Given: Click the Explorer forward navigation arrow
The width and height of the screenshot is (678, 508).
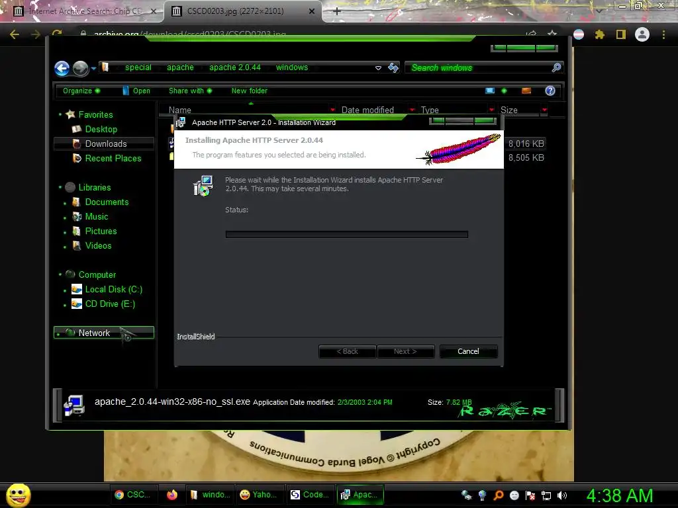Looking at the screenshot, I should pyautogui.click(x=80, y=68).
